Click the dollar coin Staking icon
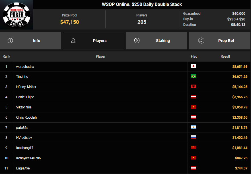 [x=137, y=41]
